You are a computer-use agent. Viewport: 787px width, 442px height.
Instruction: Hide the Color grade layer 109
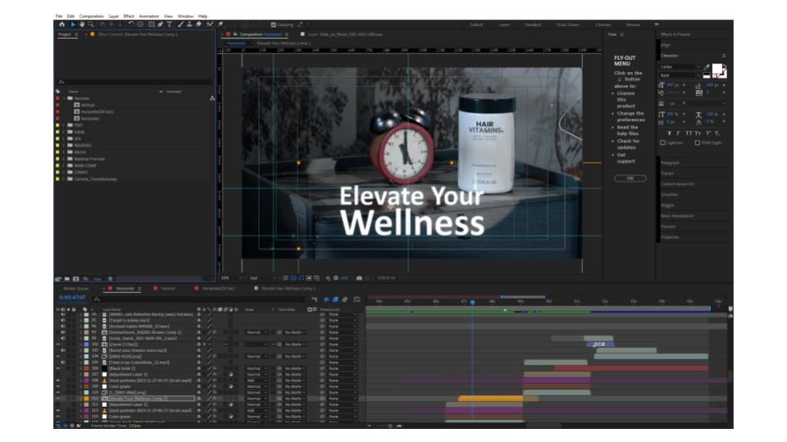(x=58, y=386)
